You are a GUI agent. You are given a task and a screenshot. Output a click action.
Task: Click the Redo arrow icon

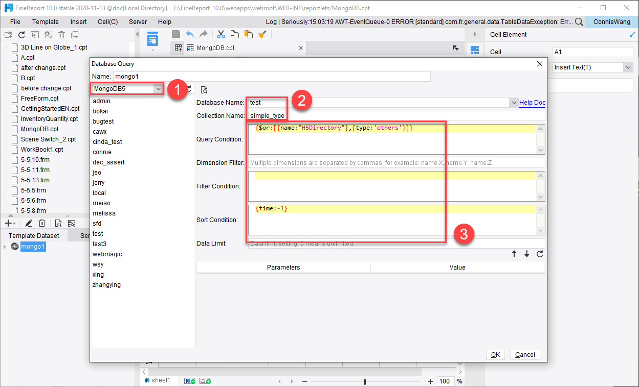204,34
